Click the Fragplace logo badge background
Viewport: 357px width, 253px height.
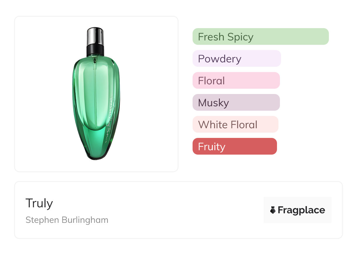[297, 210]
